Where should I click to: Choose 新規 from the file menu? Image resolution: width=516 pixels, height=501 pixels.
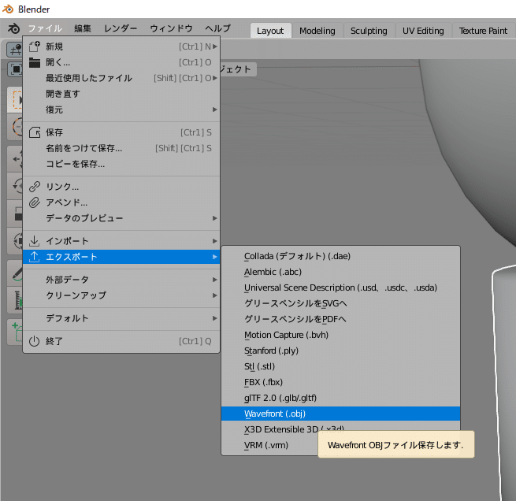pyautogui.click(x=121, y=46)
